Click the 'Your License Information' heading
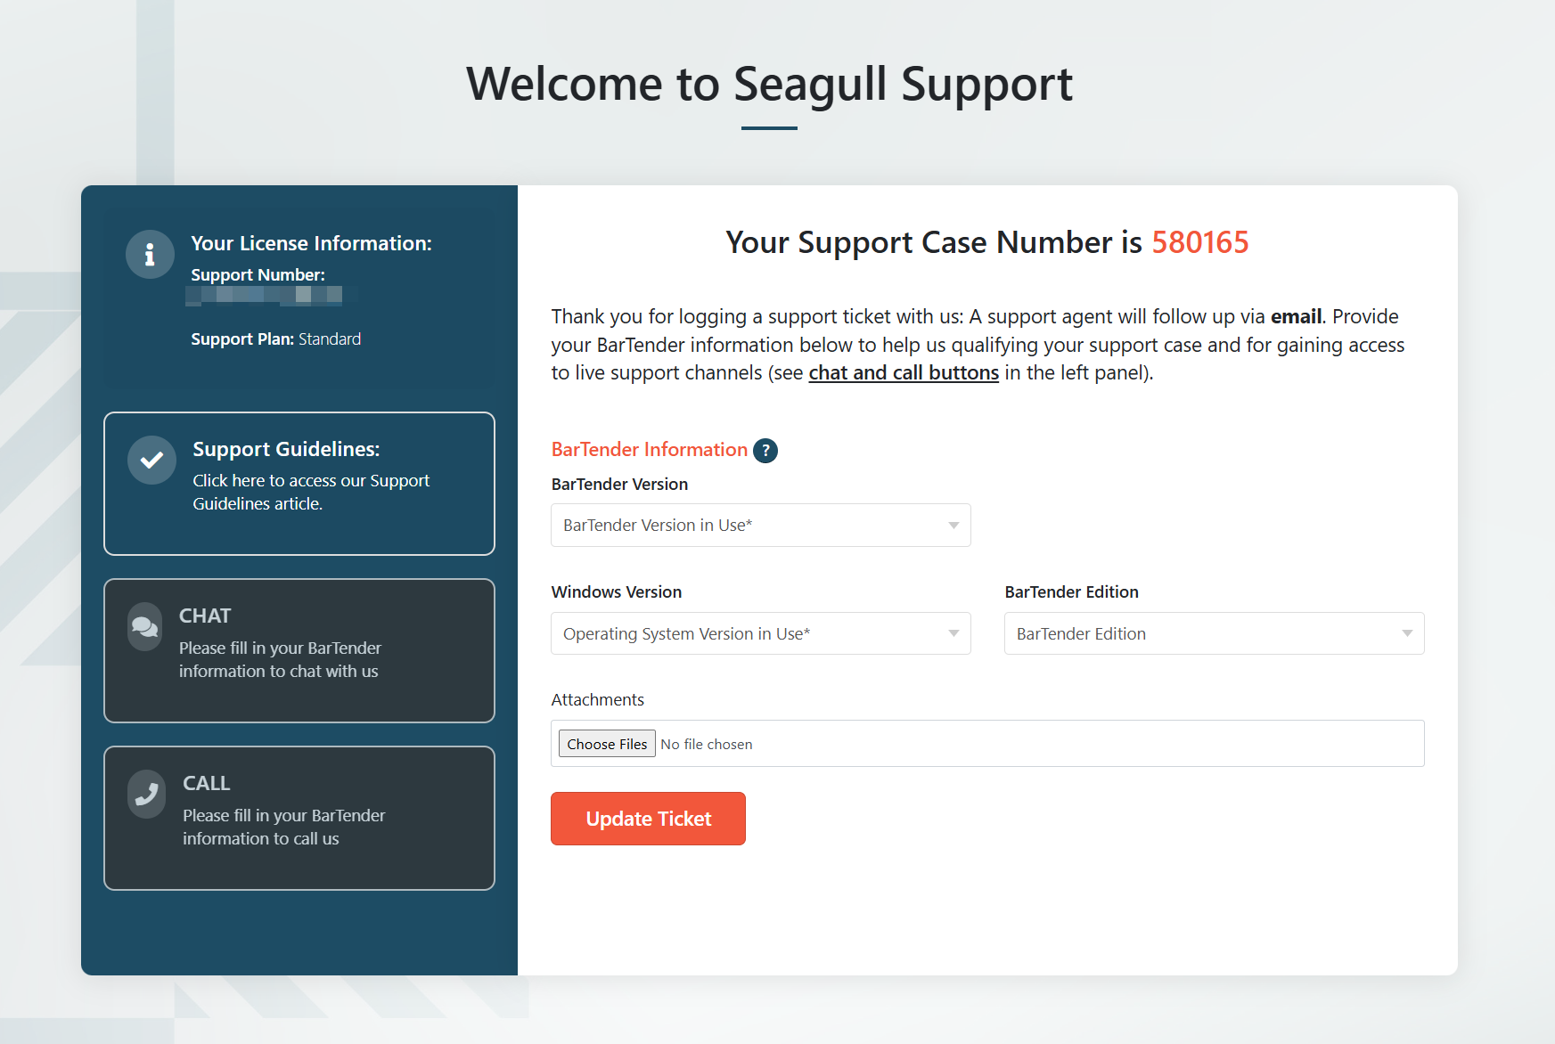The width and height of the screenshot is (1555, 1044). (x=311, y=243)
